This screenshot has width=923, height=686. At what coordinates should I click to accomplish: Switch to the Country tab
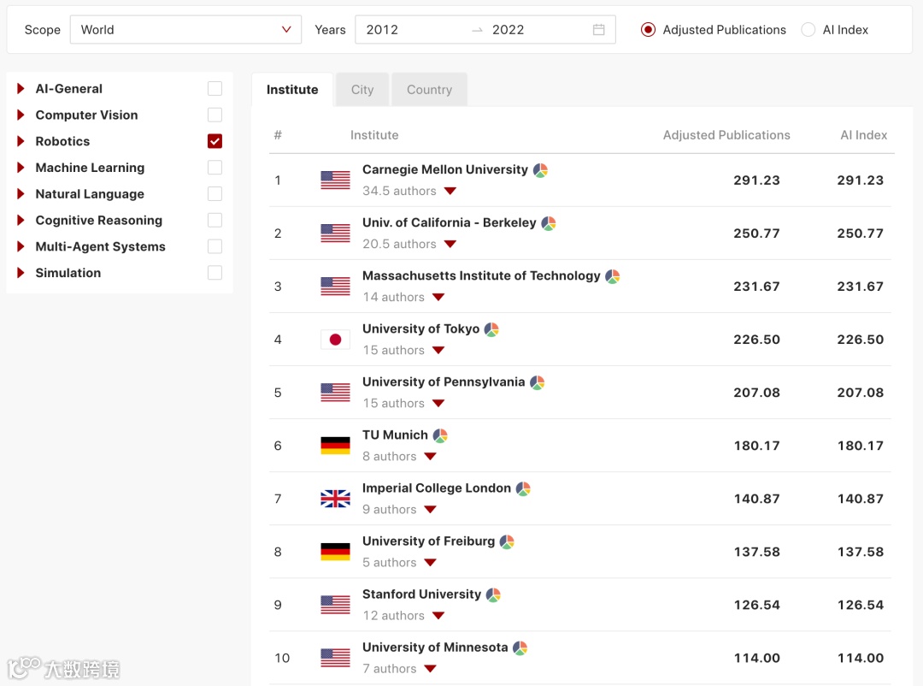(x=429, y=90)
